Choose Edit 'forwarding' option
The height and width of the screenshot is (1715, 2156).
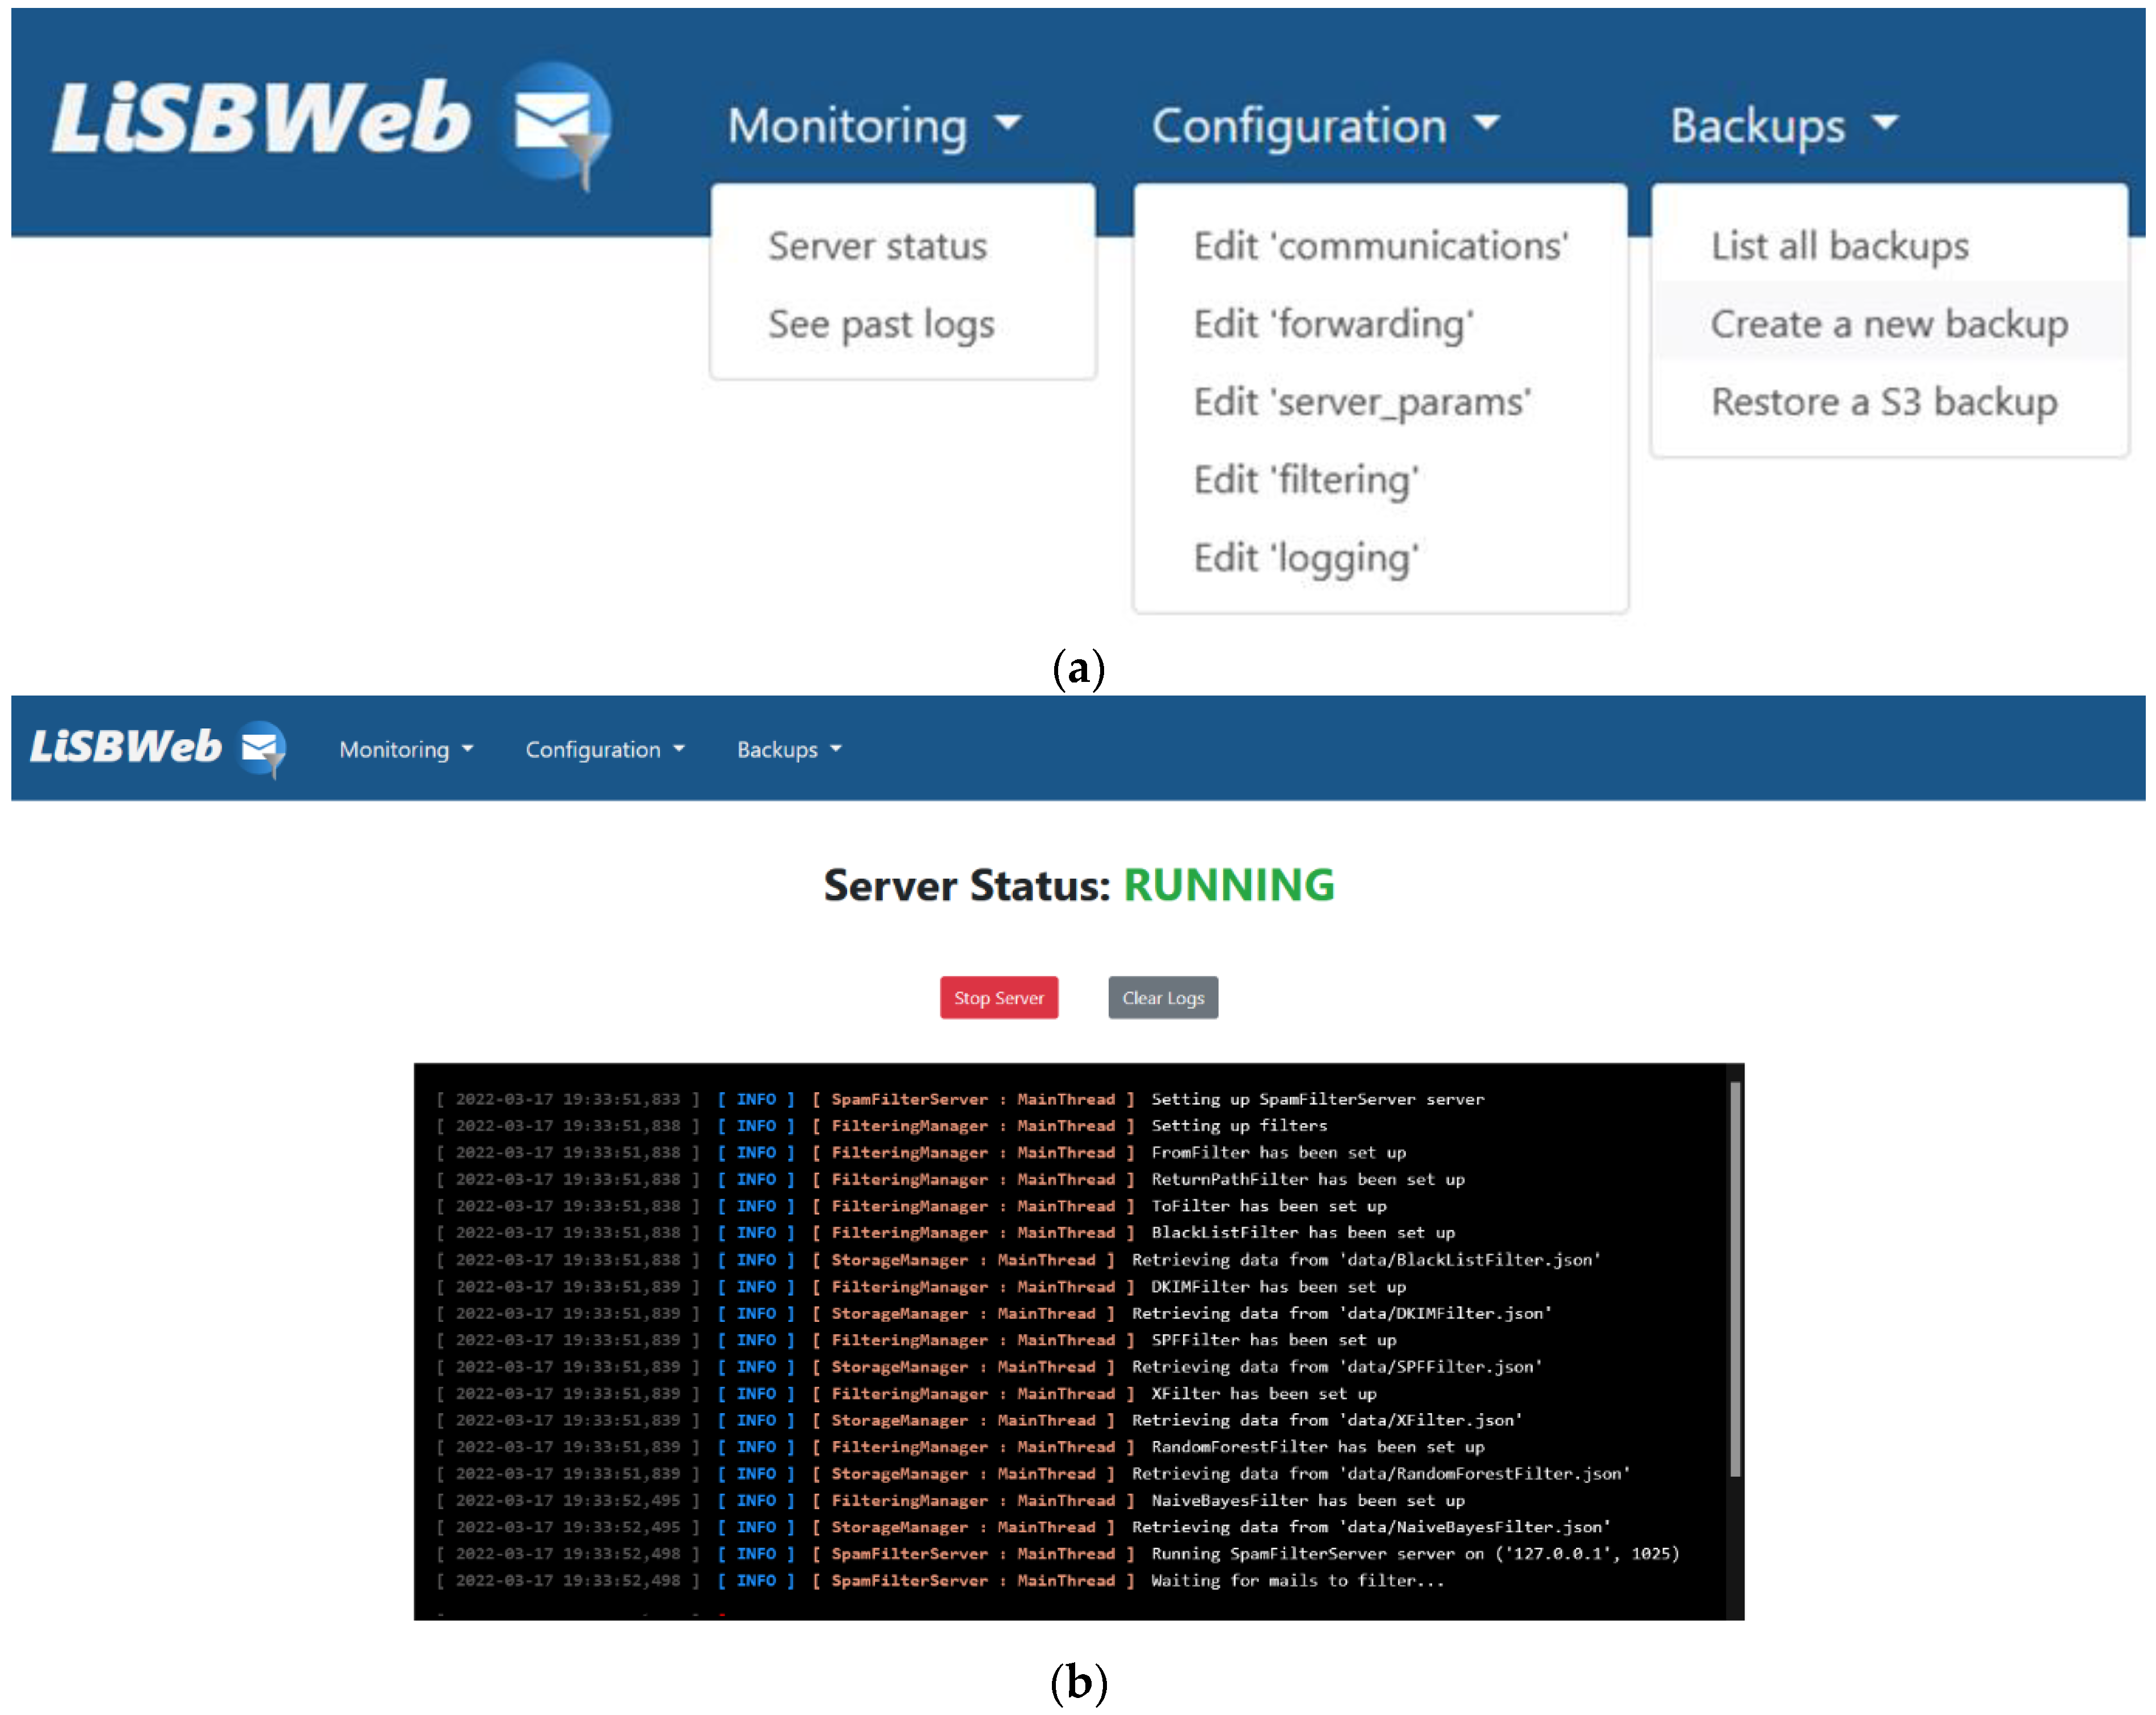(1333, 324)
